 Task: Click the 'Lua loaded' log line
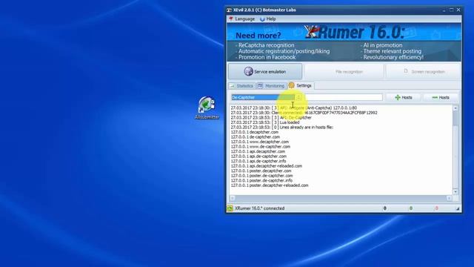click(x=265, y=122)
